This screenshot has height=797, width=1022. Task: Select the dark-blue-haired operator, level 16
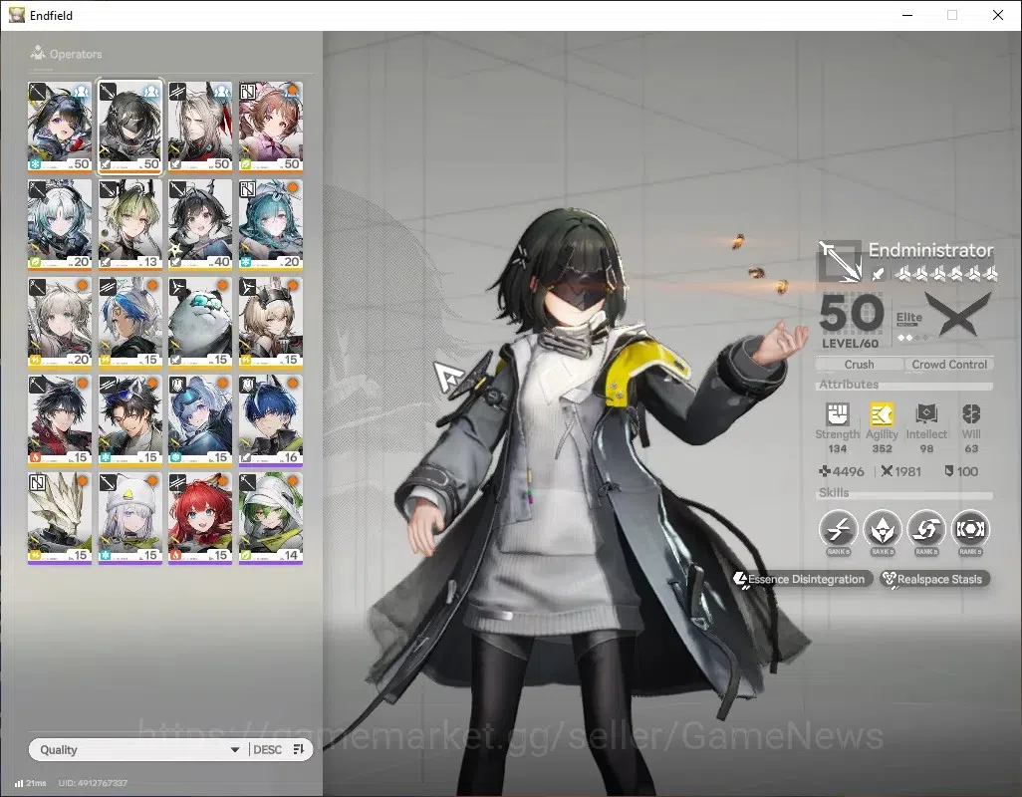[x=271, y=420]
